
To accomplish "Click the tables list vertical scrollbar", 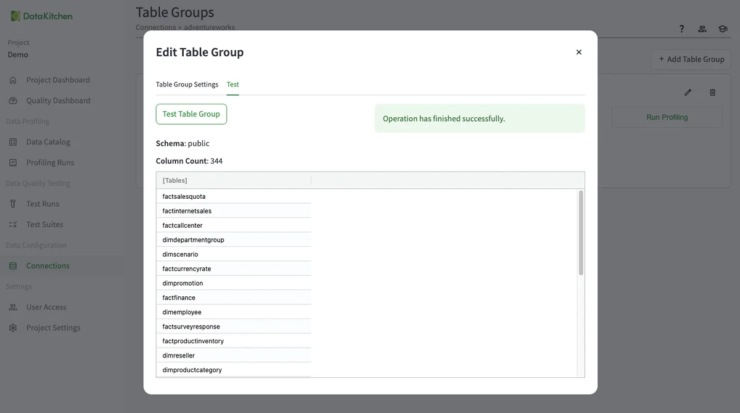I will point(580,233).
